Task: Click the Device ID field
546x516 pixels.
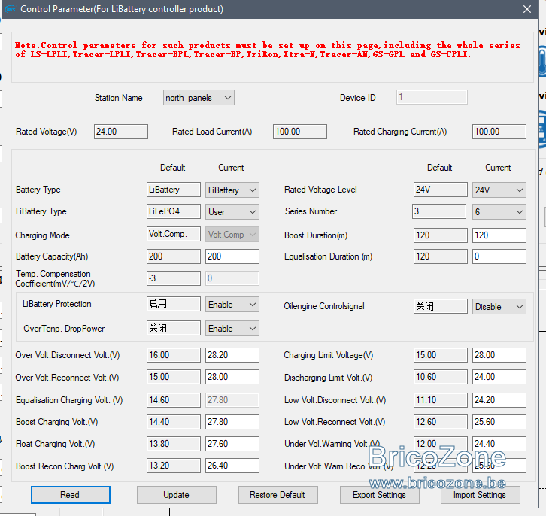Action: pos(432,97)
